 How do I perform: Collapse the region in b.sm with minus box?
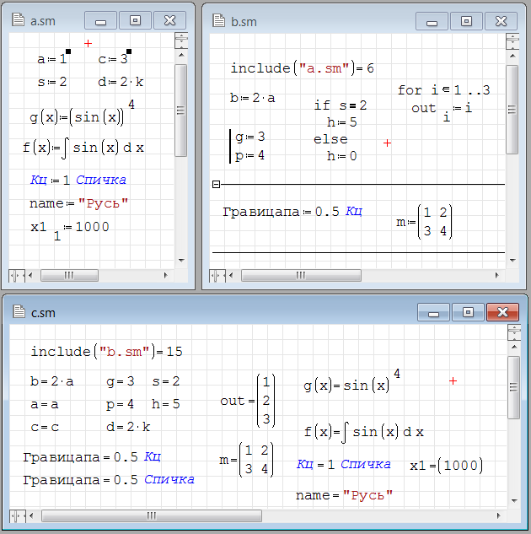tap(216, 184)
